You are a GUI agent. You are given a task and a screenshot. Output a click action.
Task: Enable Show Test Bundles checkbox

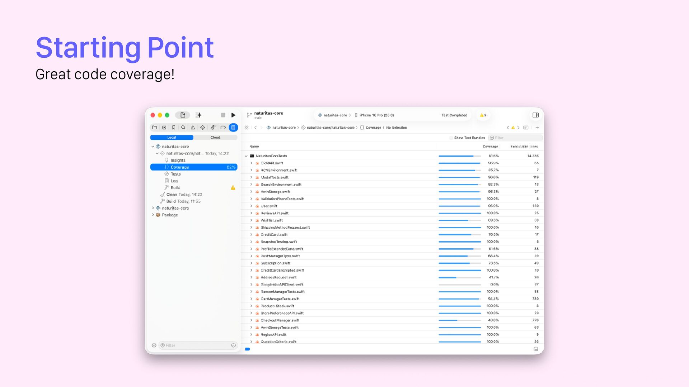tap(451, 138)
